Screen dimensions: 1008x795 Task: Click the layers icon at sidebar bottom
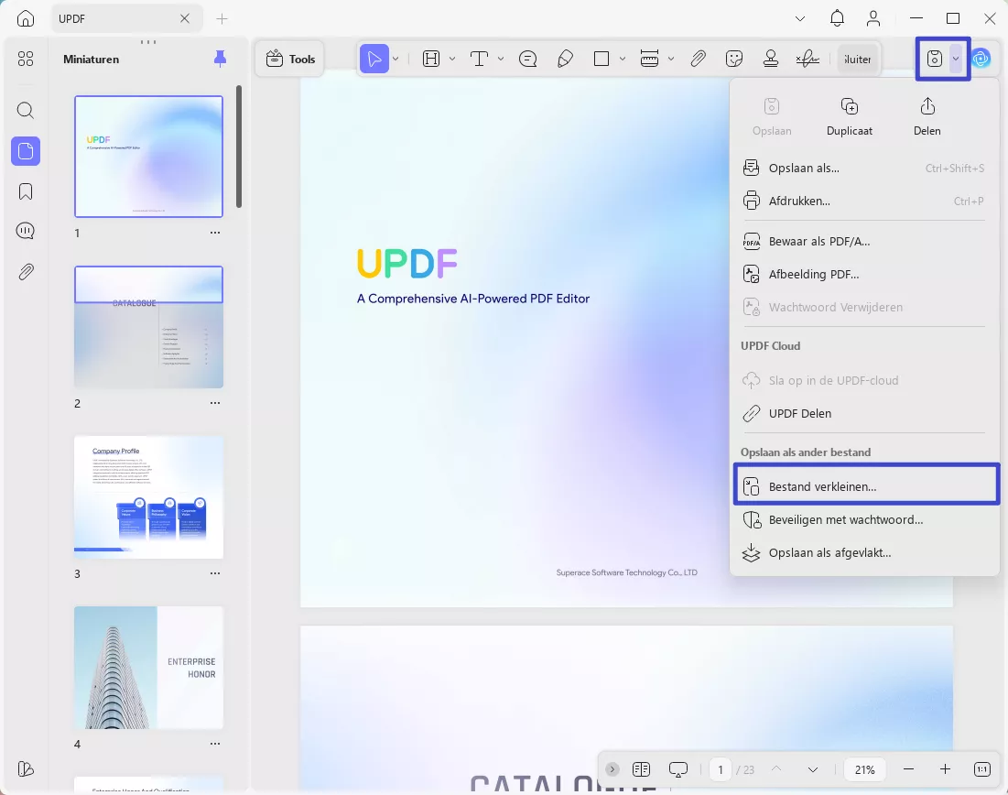click(x=26, y=768)
